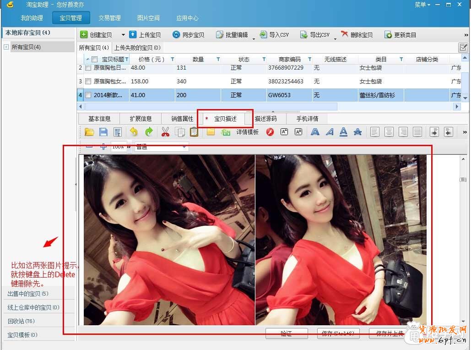This screenshot has width=471, height=350.
Task: Switch to the 描述源码 tab
Action: point(265,119)
